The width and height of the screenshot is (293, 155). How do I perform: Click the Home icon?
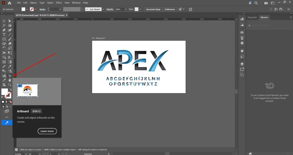(9, 3)
